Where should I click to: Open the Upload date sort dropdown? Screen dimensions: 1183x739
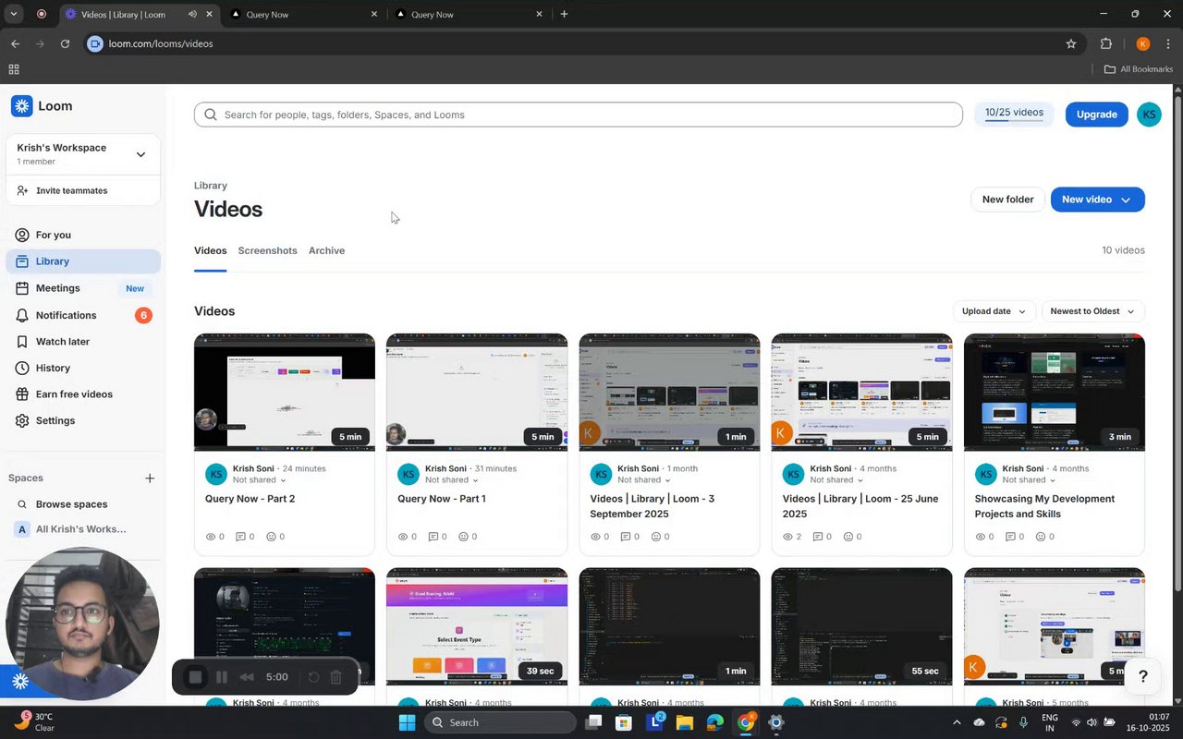click(x=994, y=311)
